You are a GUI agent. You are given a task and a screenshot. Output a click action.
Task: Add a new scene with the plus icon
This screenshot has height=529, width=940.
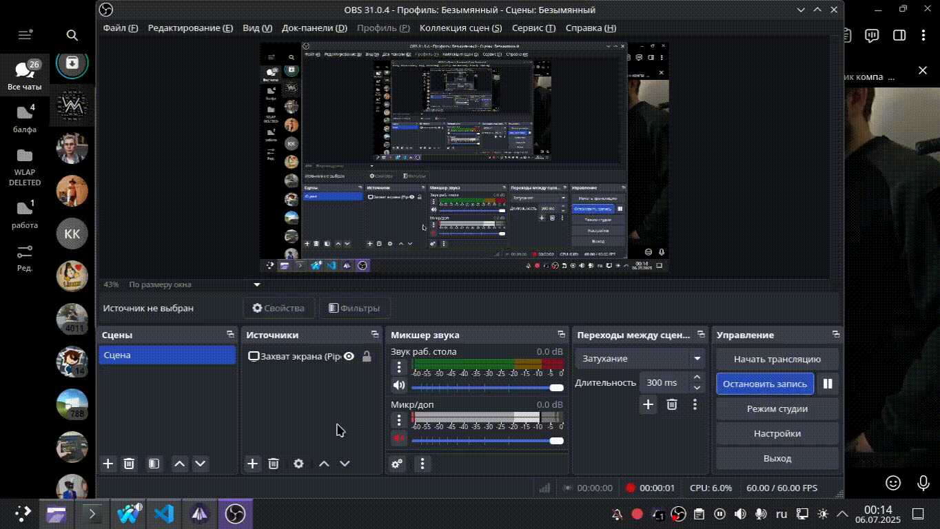(x=108, y=464)
